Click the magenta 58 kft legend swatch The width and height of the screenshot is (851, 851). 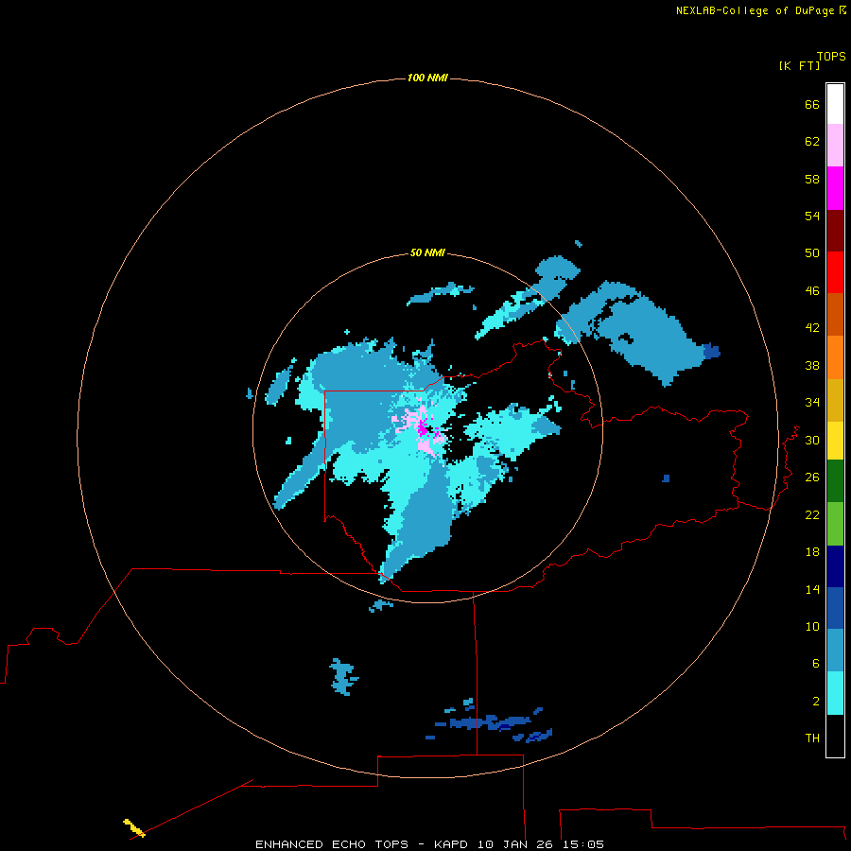tap(835, 188)
